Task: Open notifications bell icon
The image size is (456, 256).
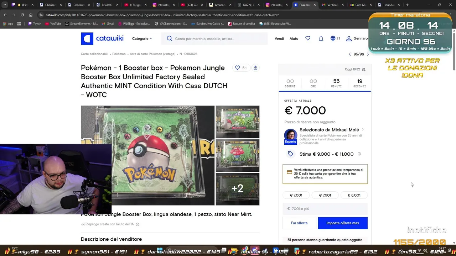Action: point(321,38)
